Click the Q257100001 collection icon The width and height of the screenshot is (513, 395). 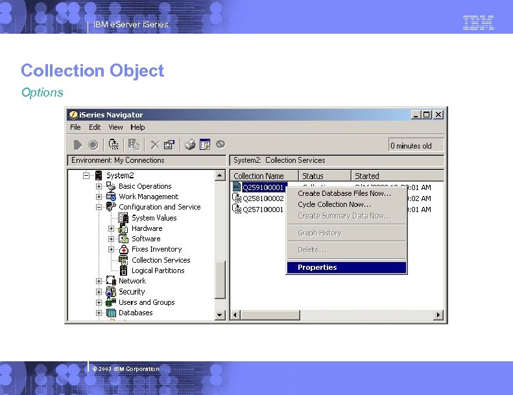pyautogui.click(x=237, y=209)
